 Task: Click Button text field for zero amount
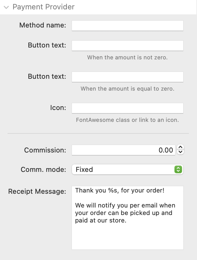click(127, 77)
